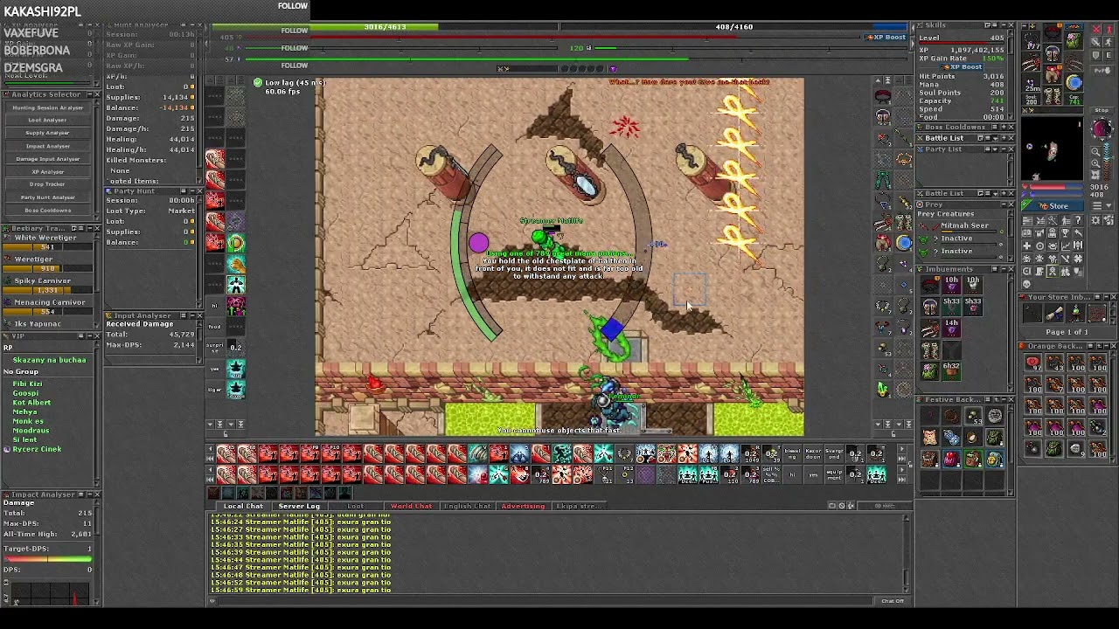This screenshot has width=1119, height=629.
Task: Click the helmet equipment slot
Action: point(1052,31)
